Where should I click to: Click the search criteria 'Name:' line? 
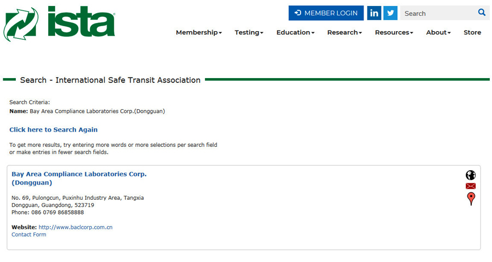87,111
